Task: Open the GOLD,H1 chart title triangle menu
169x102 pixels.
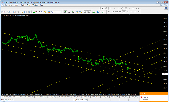Action: coord(3,15)
